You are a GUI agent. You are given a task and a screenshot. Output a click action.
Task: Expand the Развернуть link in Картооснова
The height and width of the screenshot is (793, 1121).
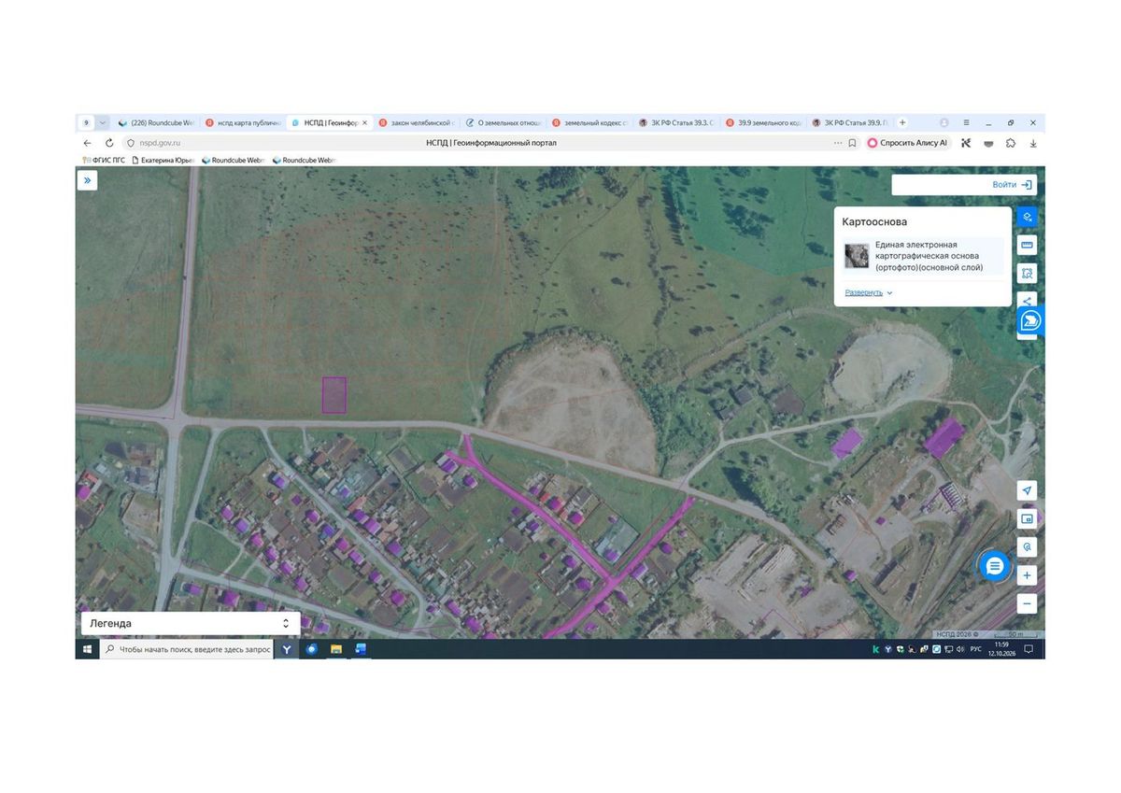click(x=869, y=292)
